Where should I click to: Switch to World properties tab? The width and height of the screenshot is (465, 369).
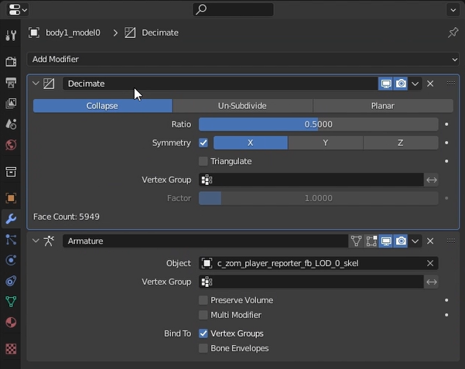(x=11, y=145)
